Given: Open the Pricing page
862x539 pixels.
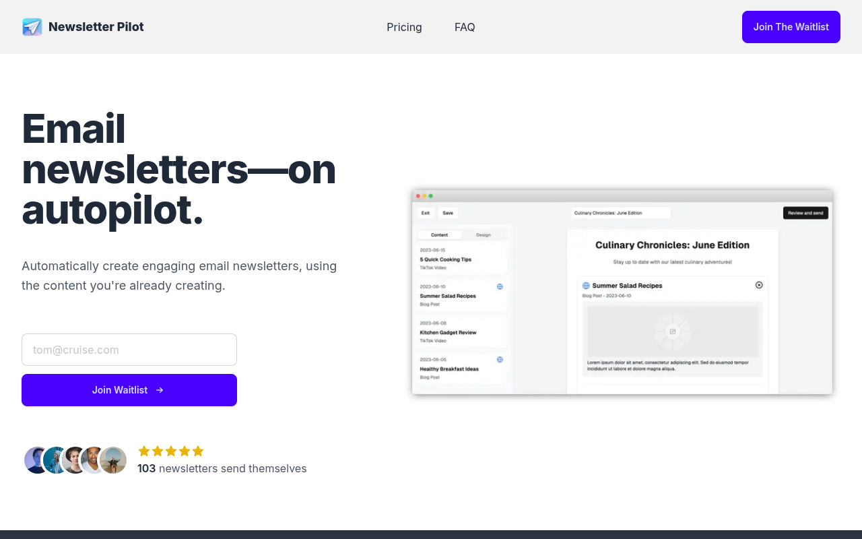Looking at the screenshot, I should pyautogui.click(x=404, y=27).
